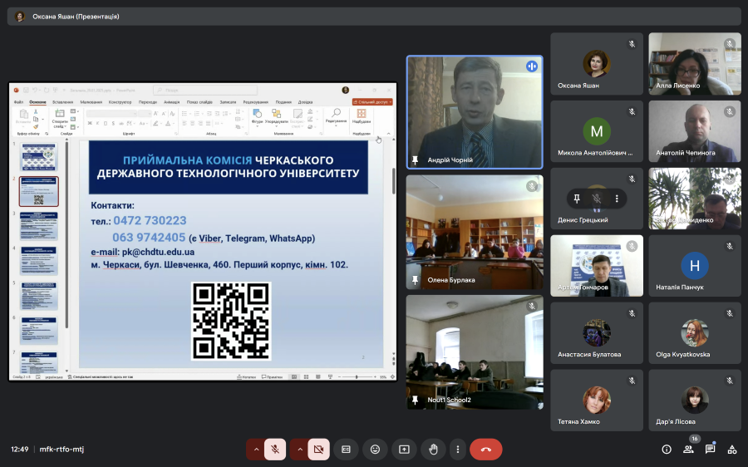Open the Довідка tab
Screen dimensions: 748x467
(x=305, y=102)
